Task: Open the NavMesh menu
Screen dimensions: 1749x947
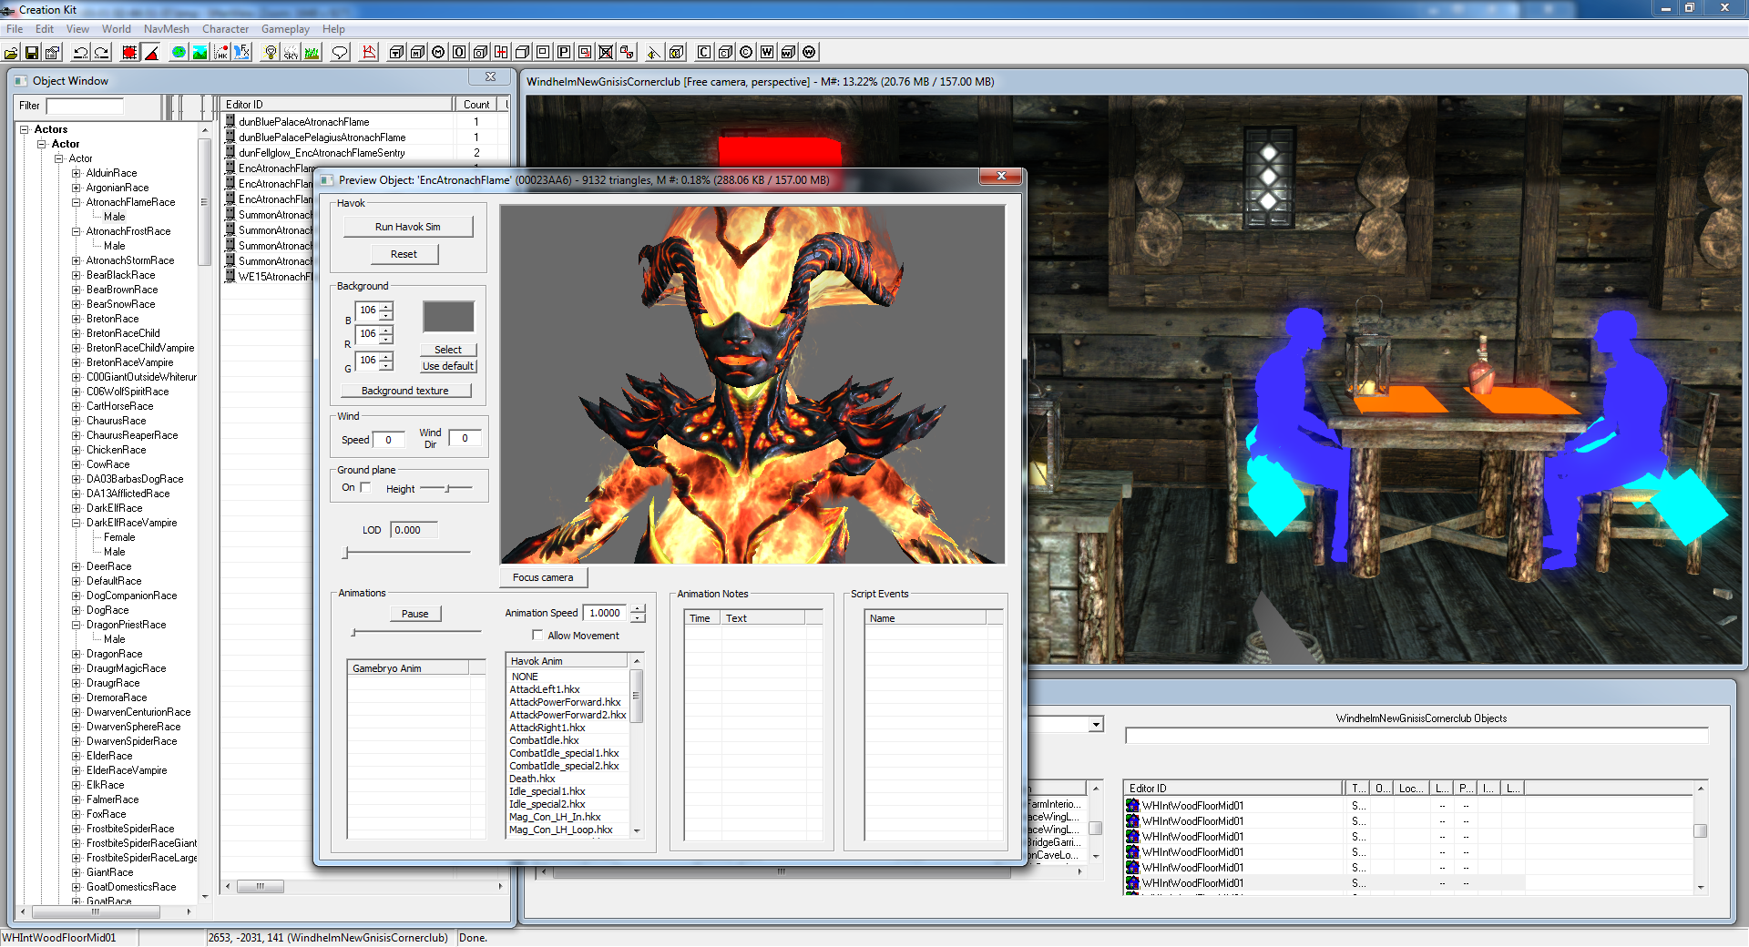Action: [166, 29]
